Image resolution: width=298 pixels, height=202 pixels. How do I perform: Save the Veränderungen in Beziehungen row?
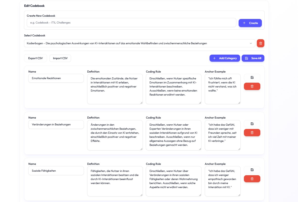click(252, 124)
